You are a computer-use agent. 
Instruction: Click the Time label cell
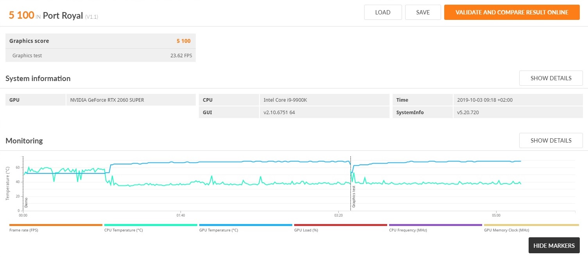point(422,100)
